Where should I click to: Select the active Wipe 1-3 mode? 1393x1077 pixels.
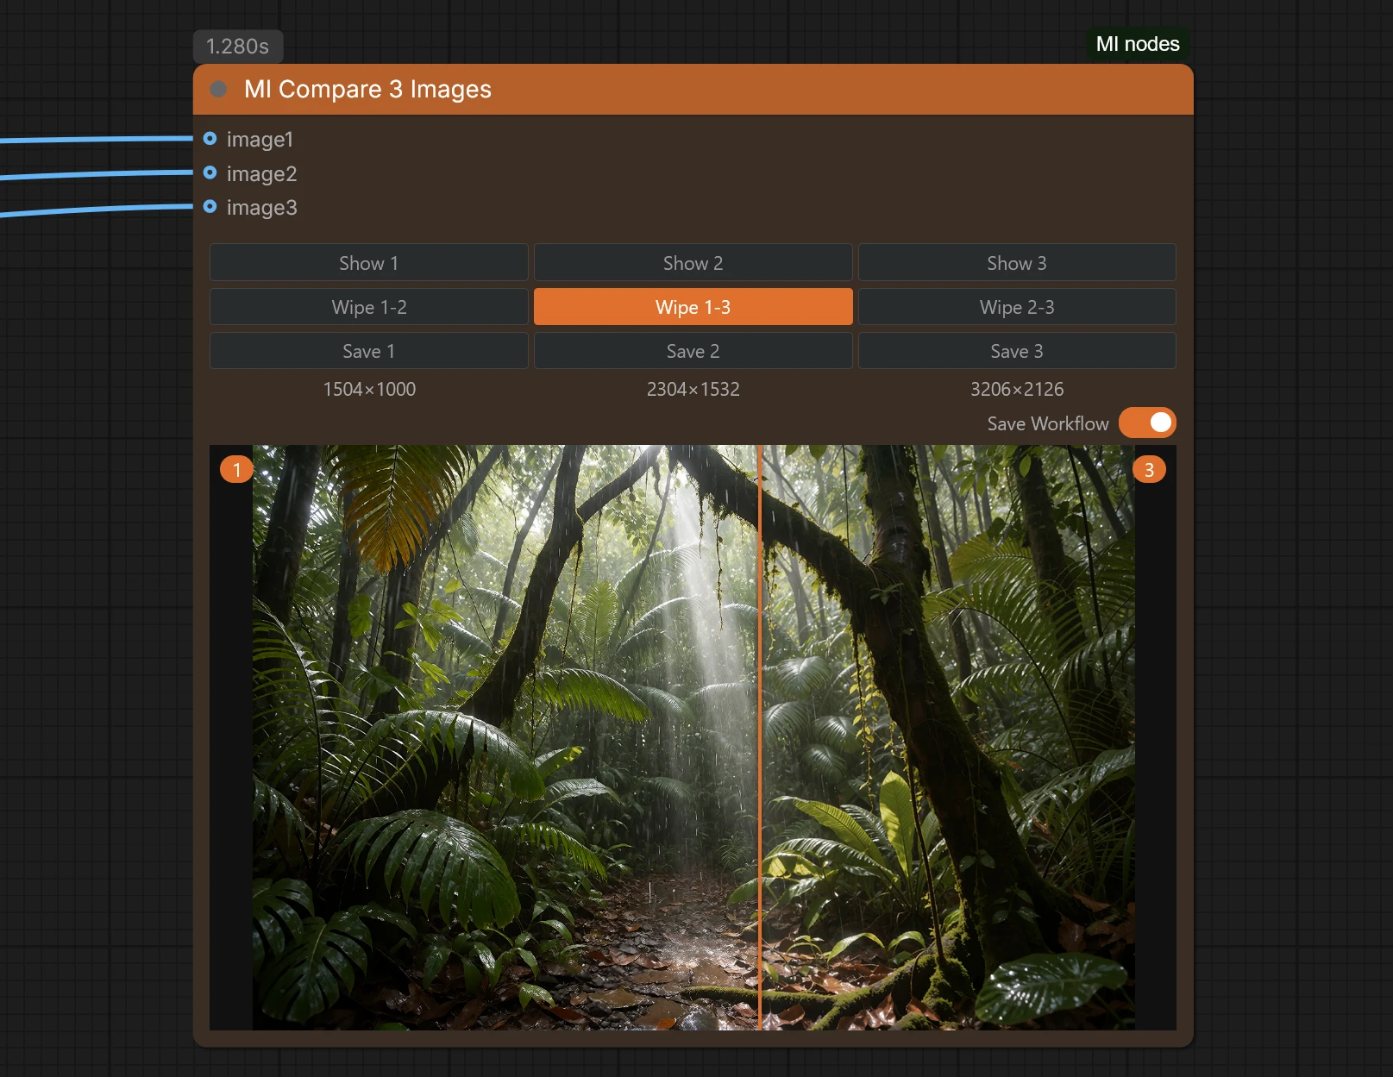pos(693,307)
